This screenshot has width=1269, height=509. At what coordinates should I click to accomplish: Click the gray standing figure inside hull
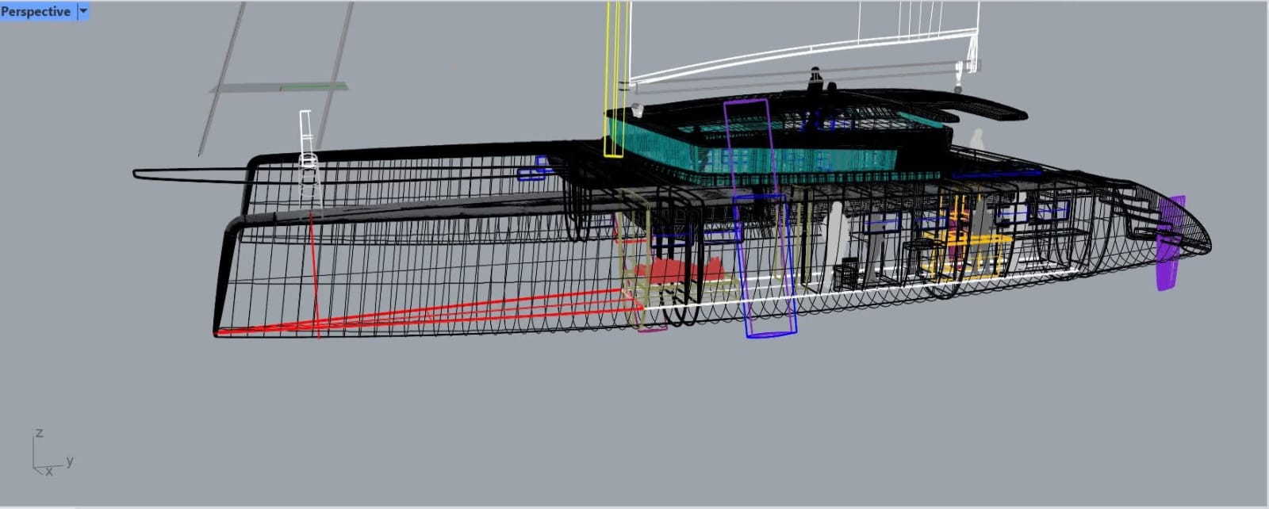pos(834,238)
